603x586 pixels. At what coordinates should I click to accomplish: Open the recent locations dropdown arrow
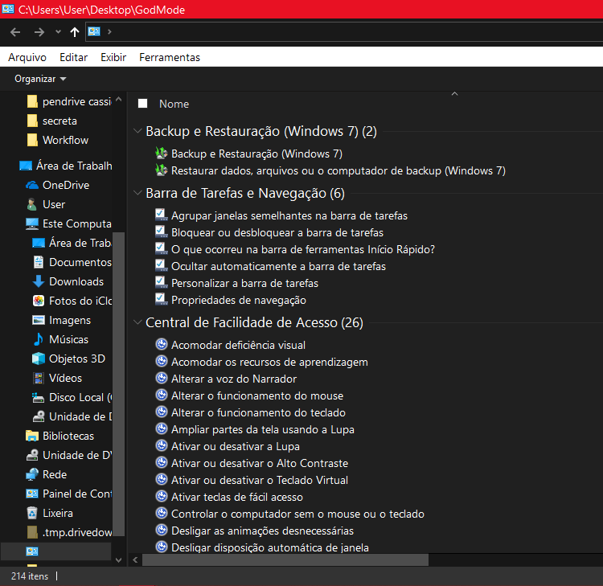(58, 32)
